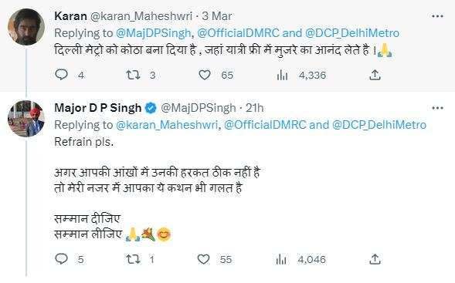
Task: Share Major D P Singh's tweet
Action: [375, 259]
